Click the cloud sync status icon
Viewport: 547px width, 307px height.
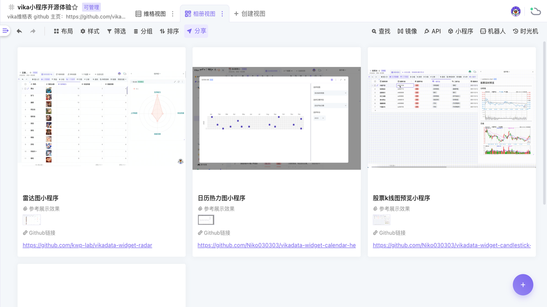[535, 12]
